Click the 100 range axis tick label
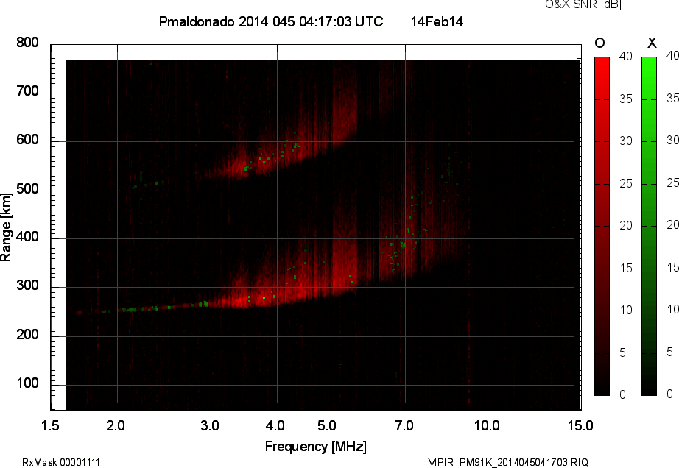The height and width of the screenshot is (468, 679). [27, 383]
